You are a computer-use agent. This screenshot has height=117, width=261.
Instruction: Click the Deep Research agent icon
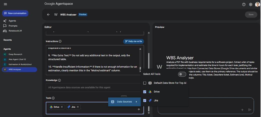click(x=5, y=54)
